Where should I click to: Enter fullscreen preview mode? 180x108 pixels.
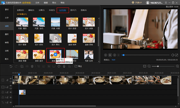pos(177,55)
